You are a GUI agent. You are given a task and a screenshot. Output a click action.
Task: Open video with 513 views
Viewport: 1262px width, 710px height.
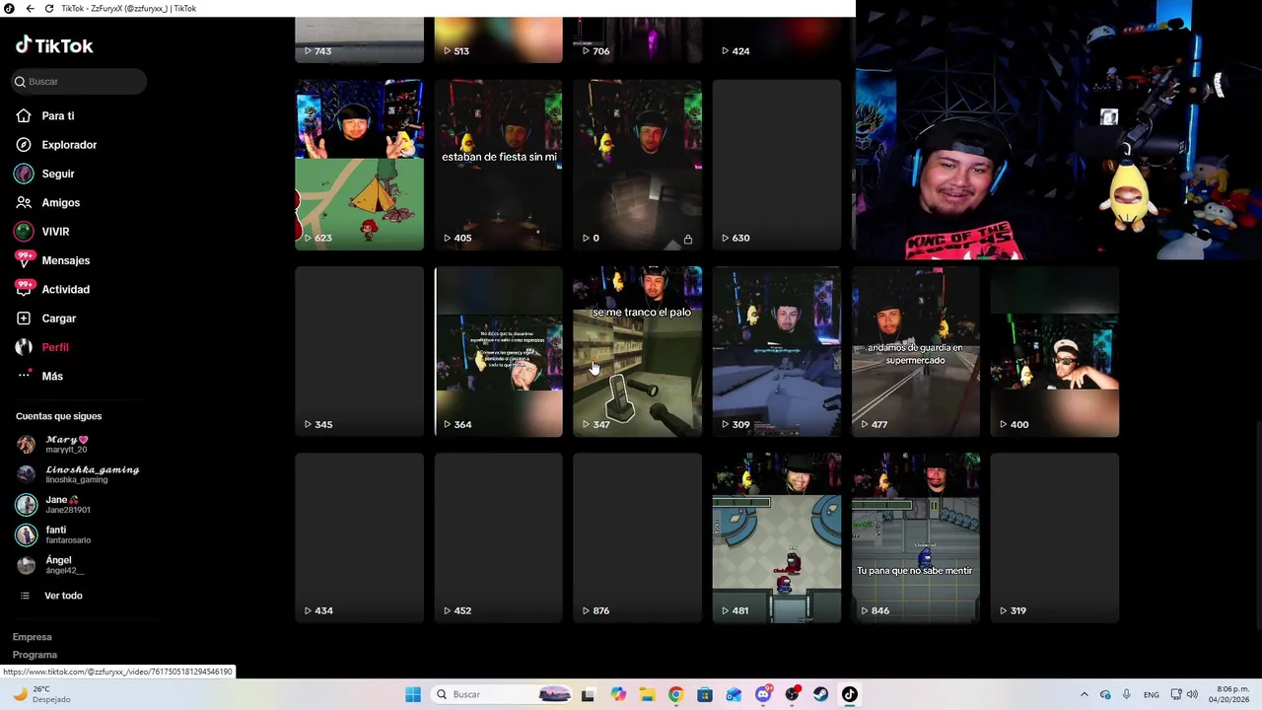point(498,40)
